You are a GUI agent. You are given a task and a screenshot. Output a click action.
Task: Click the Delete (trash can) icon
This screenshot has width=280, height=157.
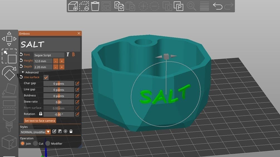click(95, 6)
